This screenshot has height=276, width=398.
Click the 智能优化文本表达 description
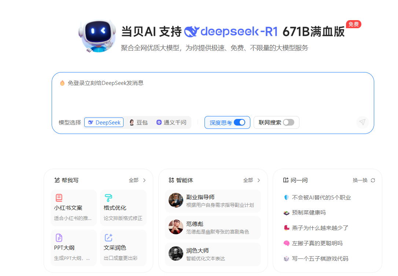point(206,258)
